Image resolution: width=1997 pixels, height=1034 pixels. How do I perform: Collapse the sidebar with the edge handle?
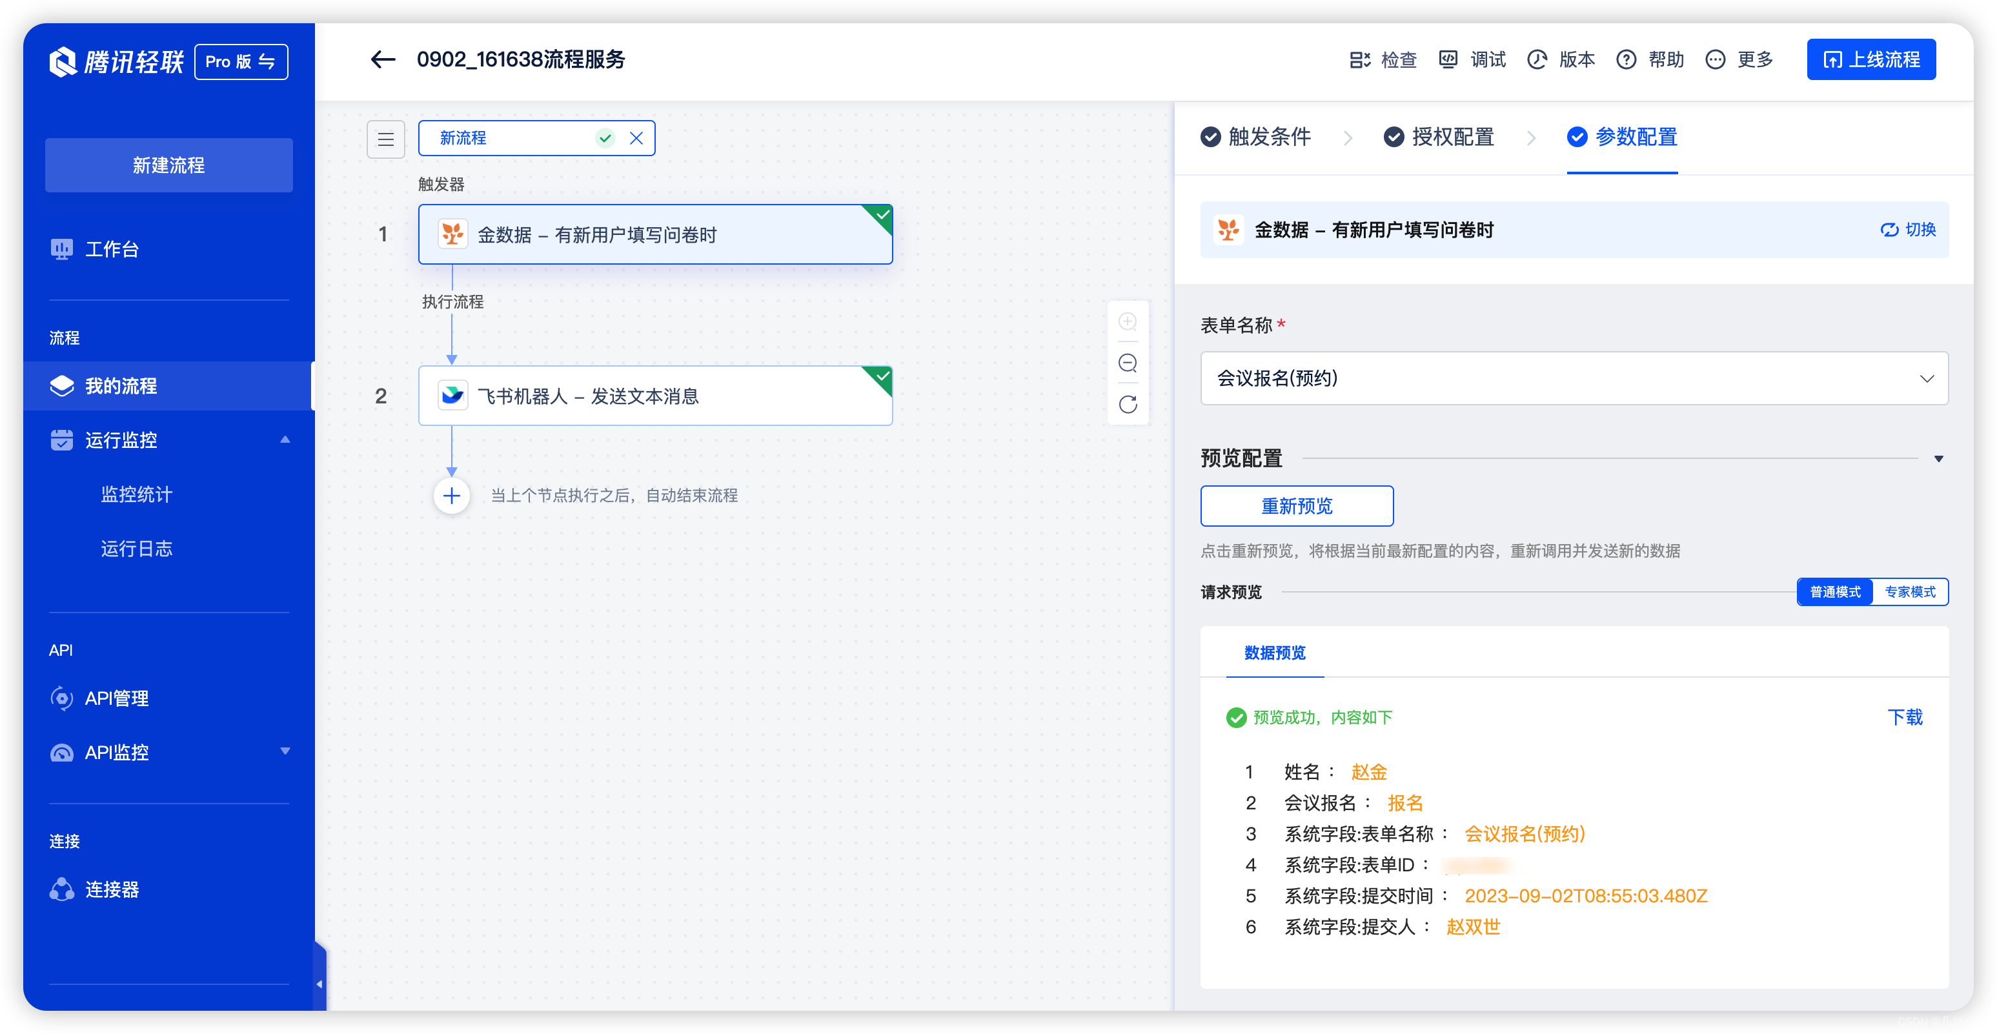click(319, 984)
